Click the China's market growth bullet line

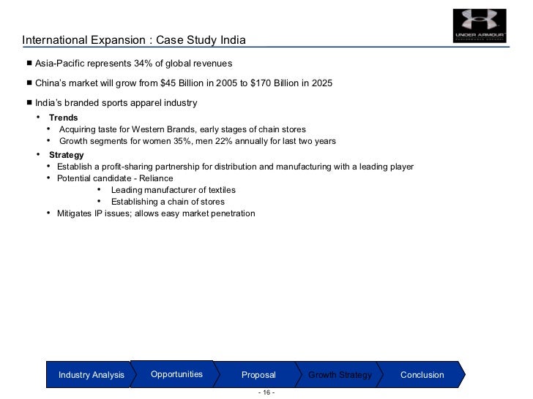[184, 83]
